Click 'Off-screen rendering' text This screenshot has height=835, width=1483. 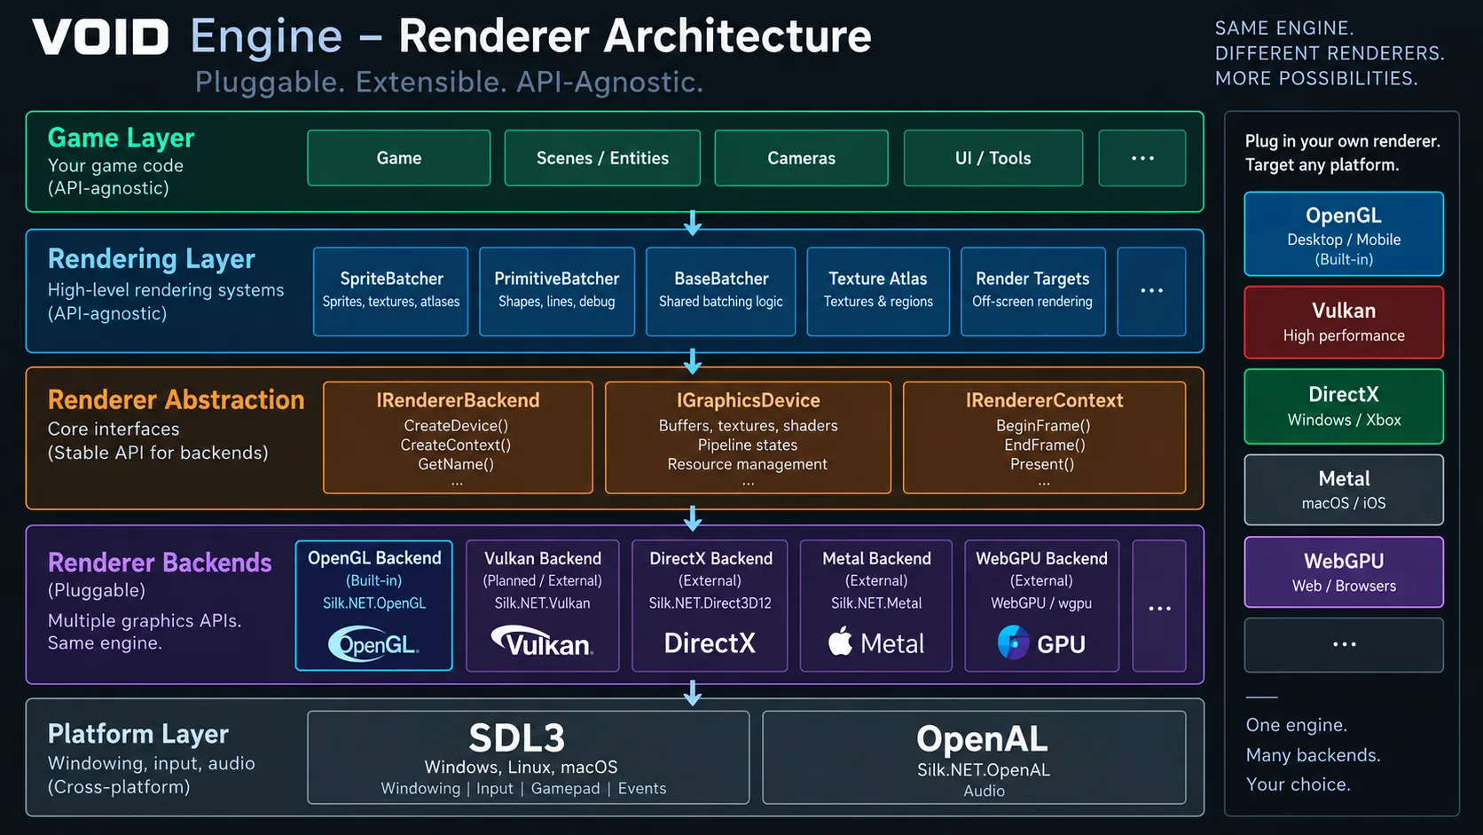coord(1032,302)
